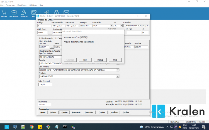Image resolution: width=209 pixels, height=130 pixels.
Task: Click the Copiar button
Action: click(x=102, y=112)
